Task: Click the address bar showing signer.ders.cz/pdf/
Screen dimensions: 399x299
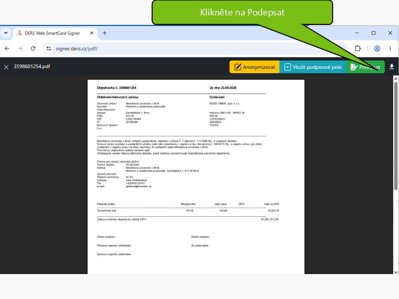Action: 195,48
